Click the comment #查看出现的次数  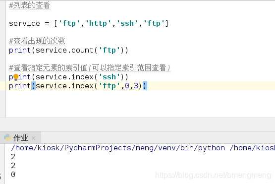pos(37,41)
